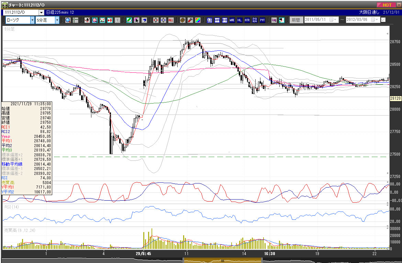The height and width of the screenshot is (263, 402).
Task: Click the bottom timeline range scrollbar handle
Action: click(223, 261)
